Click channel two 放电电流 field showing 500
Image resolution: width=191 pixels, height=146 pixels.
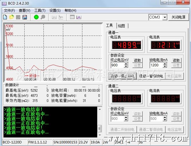156,119
